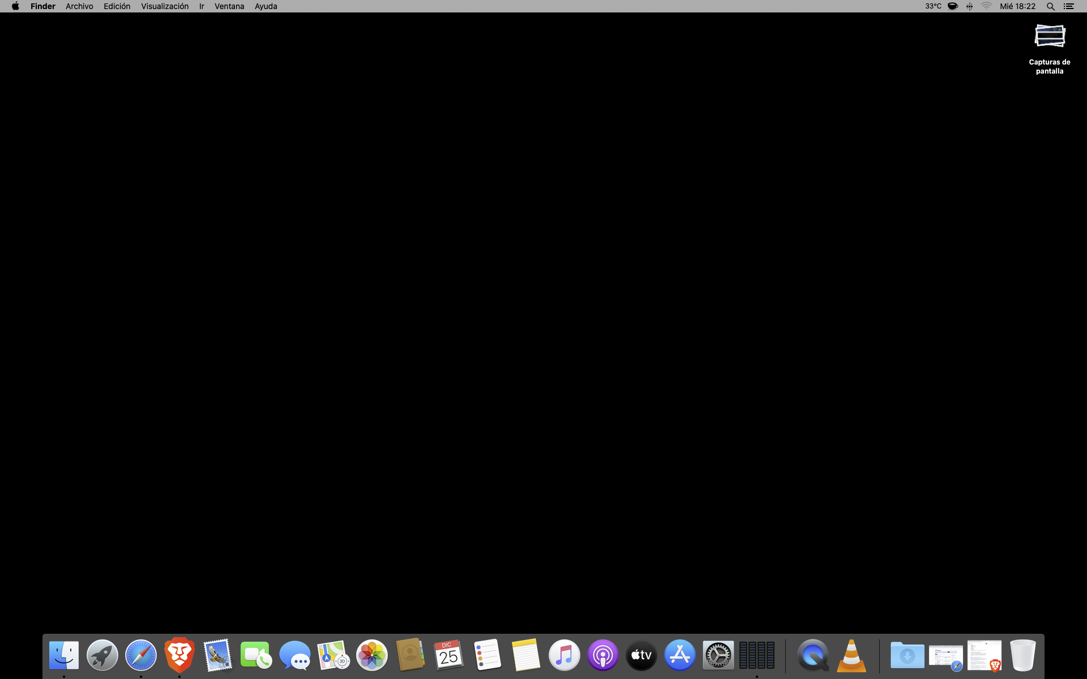
Task: Open the Apple menu
Action: pos(15,6)
